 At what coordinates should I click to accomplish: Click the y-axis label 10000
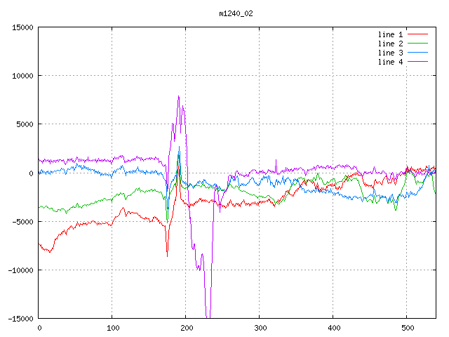pyautogui.click(x=22, y=76)
